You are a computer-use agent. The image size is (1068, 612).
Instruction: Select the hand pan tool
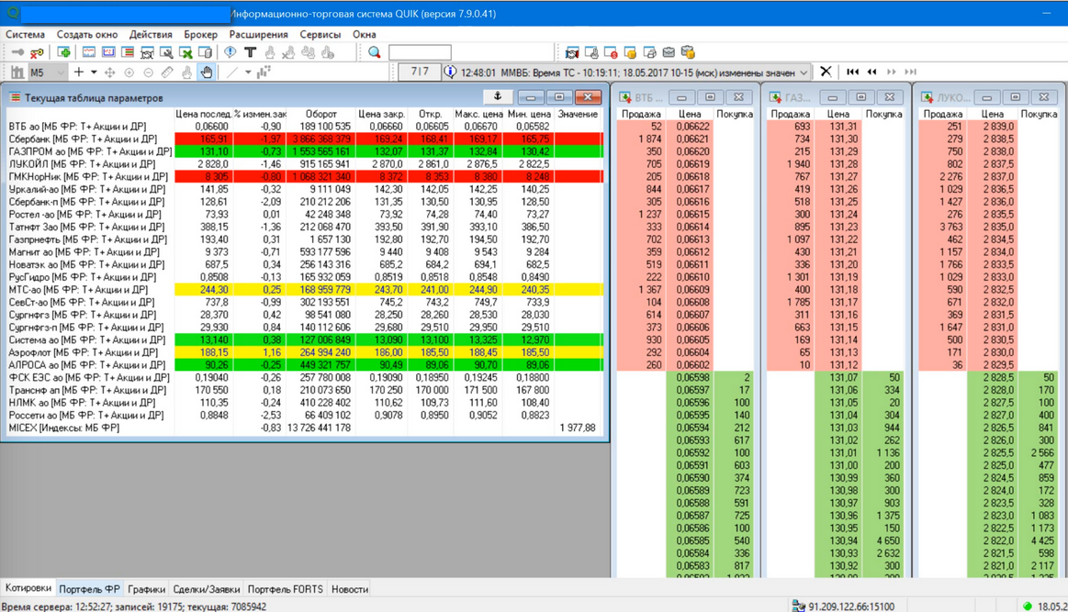pos(206,72)
